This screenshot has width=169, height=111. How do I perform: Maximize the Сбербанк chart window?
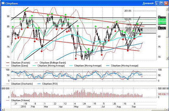tap(161, 3)
